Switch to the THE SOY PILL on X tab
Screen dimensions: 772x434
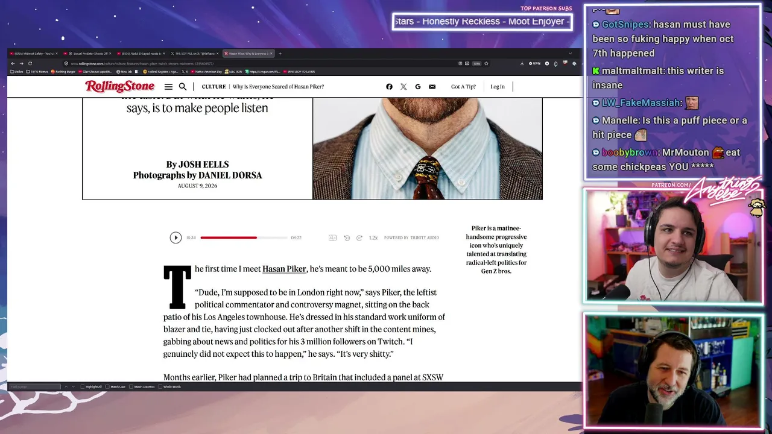[x=195, y=54]
